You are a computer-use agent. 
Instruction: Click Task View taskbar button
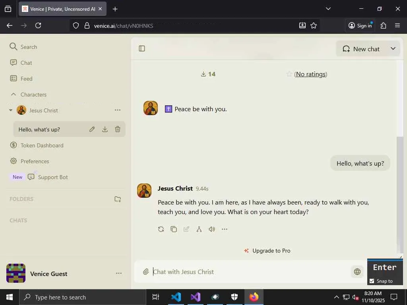pyautogui.click(x=155, y=297)
